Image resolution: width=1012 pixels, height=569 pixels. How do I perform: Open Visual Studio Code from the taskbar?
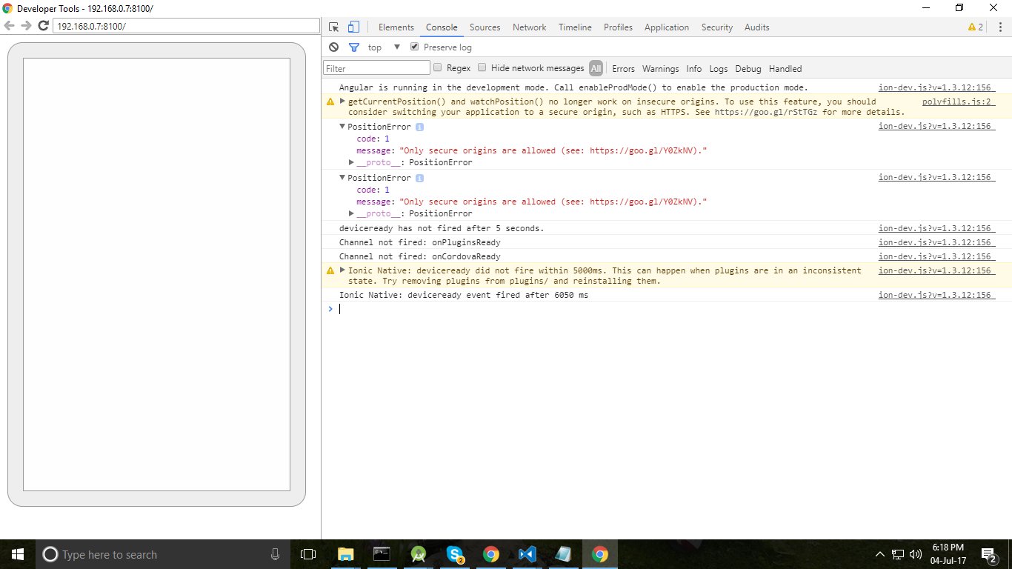coord(527,554)
